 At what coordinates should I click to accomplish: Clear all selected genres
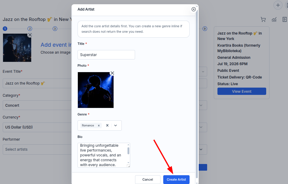(107, 125)
